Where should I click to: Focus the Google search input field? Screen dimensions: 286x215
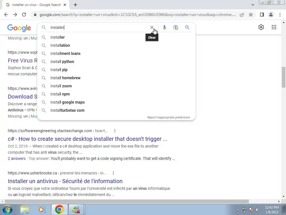coord(99,27)
